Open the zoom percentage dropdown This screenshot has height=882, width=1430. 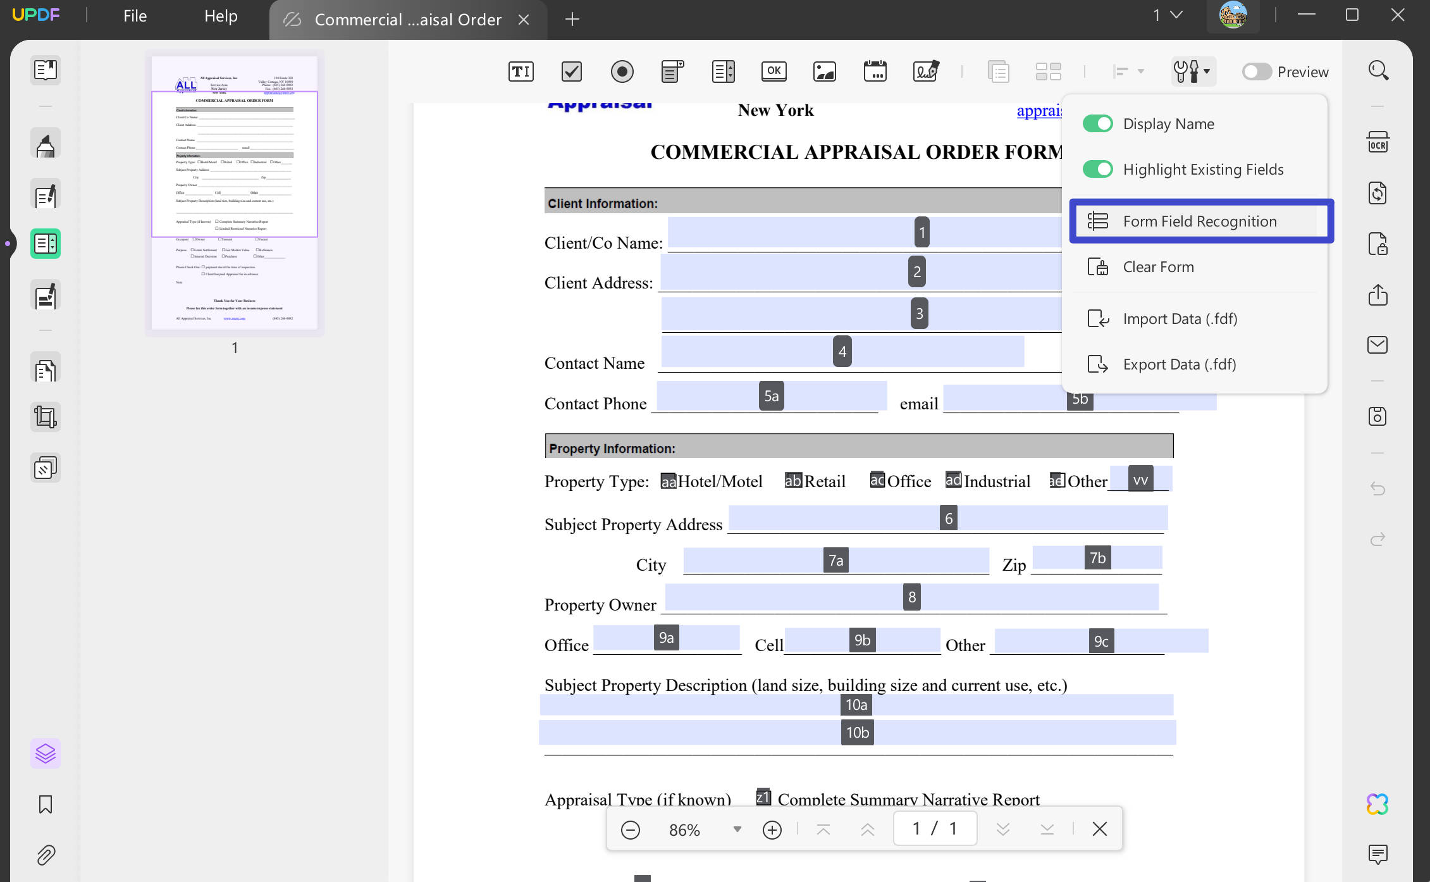(736, 829)
